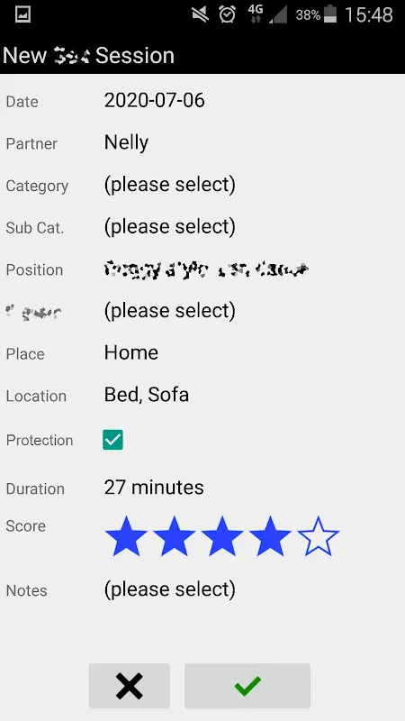Tap the muted sound status icon

tap(200, 14)
